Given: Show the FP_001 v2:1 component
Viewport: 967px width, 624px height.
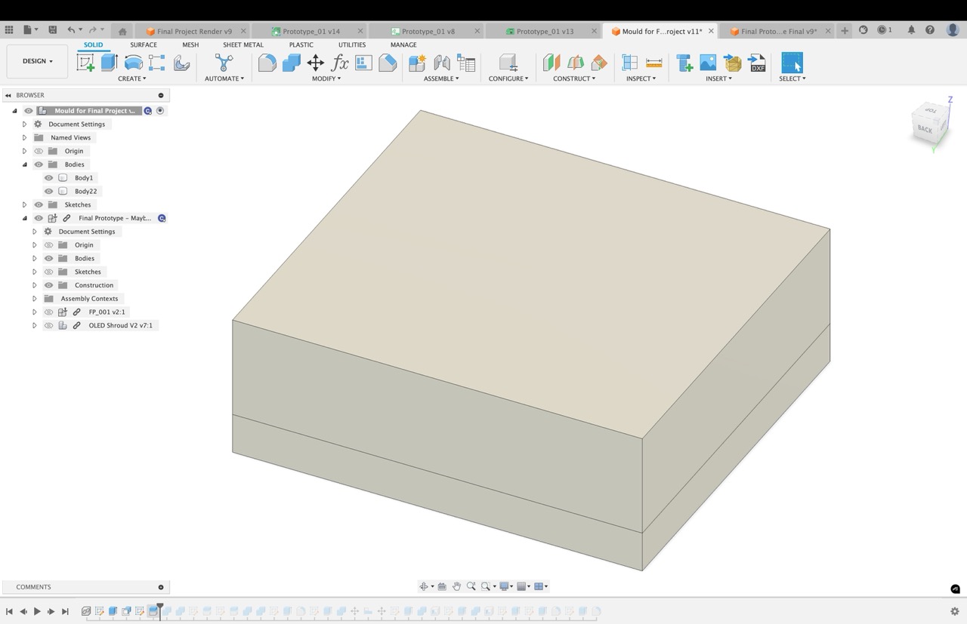Looking at the screenshot, I should (x=49, y=312).
